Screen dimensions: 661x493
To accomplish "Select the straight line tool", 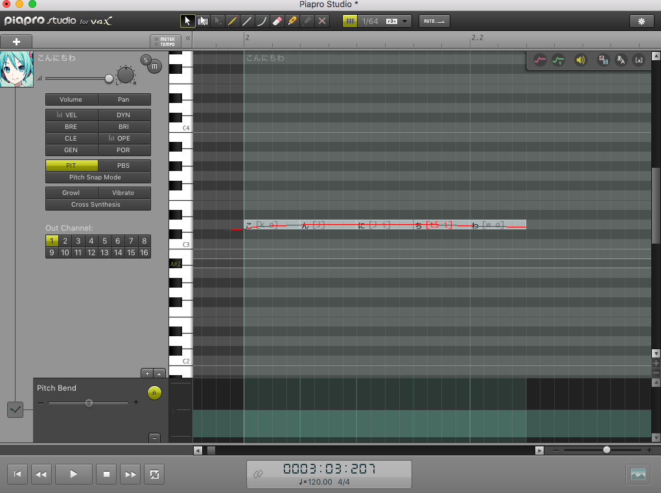I will 247,21.
